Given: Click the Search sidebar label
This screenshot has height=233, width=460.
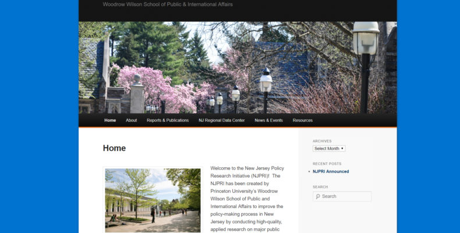Looking at the screenshot, I should coord(320,187).
